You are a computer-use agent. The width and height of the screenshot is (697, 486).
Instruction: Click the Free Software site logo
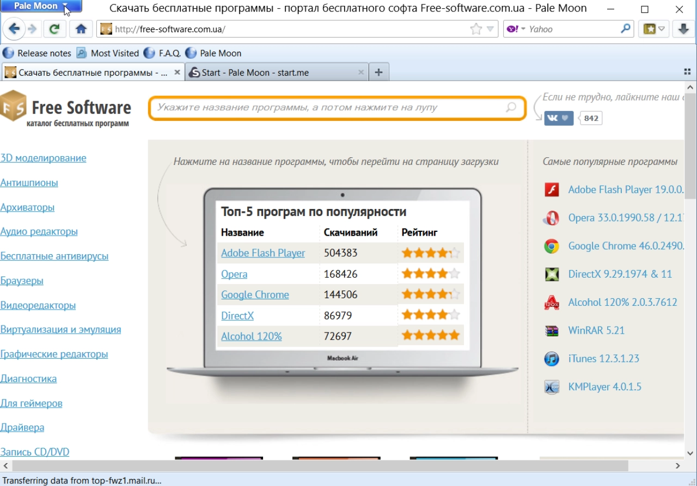[x=65, y=109]
